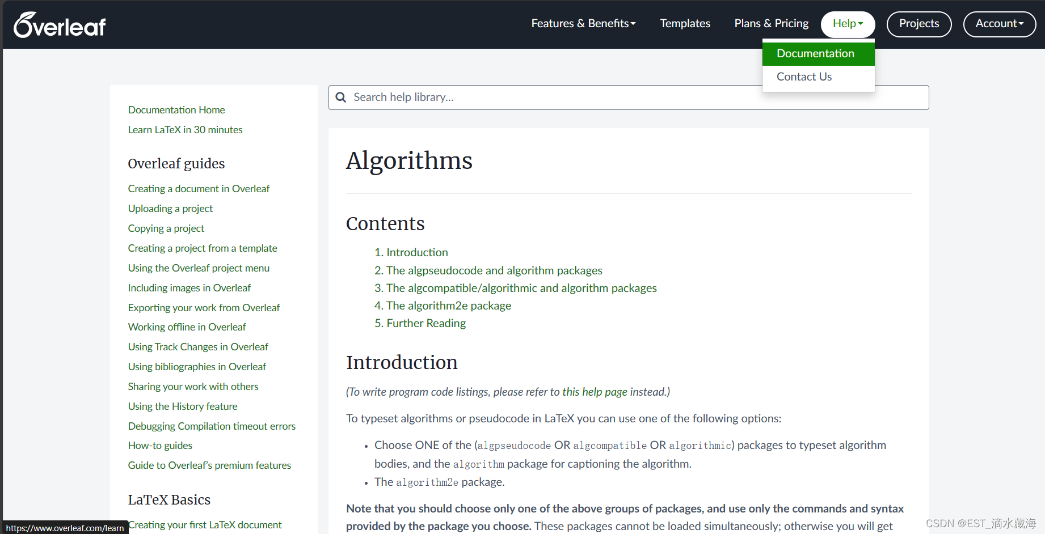This screenshot has width=1045, height=534.
Task: Click the LaTeX Basics heading
Action: [x=169, y=499]
